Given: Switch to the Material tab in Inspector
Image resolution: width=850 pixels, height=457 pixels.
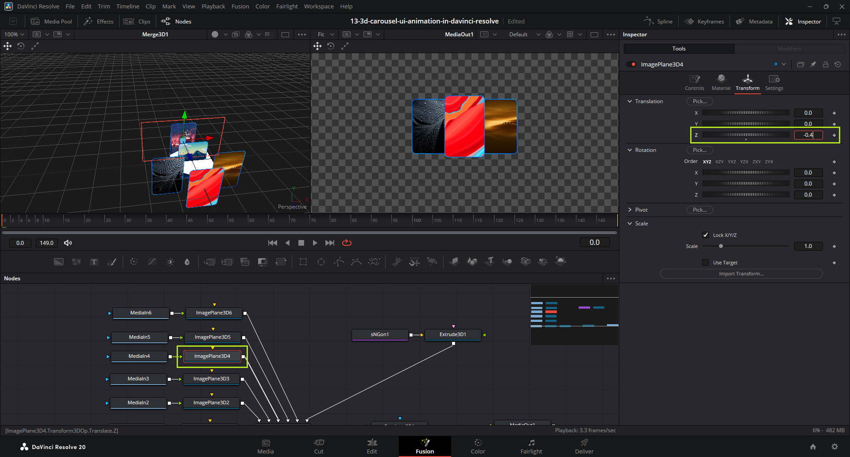Looking at the screenshot, I should (x=721, y=82).
